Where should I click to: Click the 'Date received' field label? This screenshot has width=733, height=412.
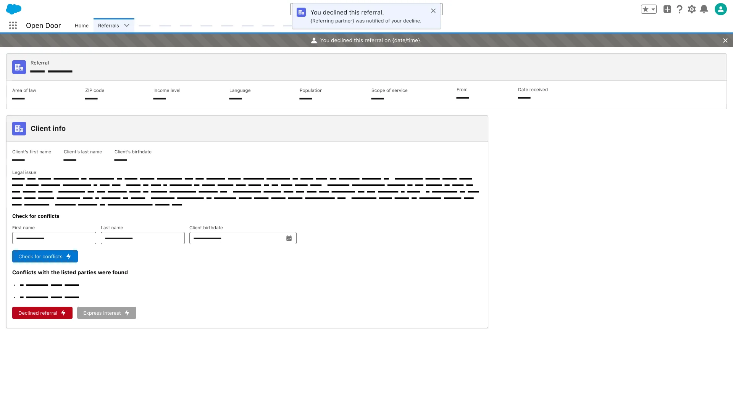[x=533, y=90]
